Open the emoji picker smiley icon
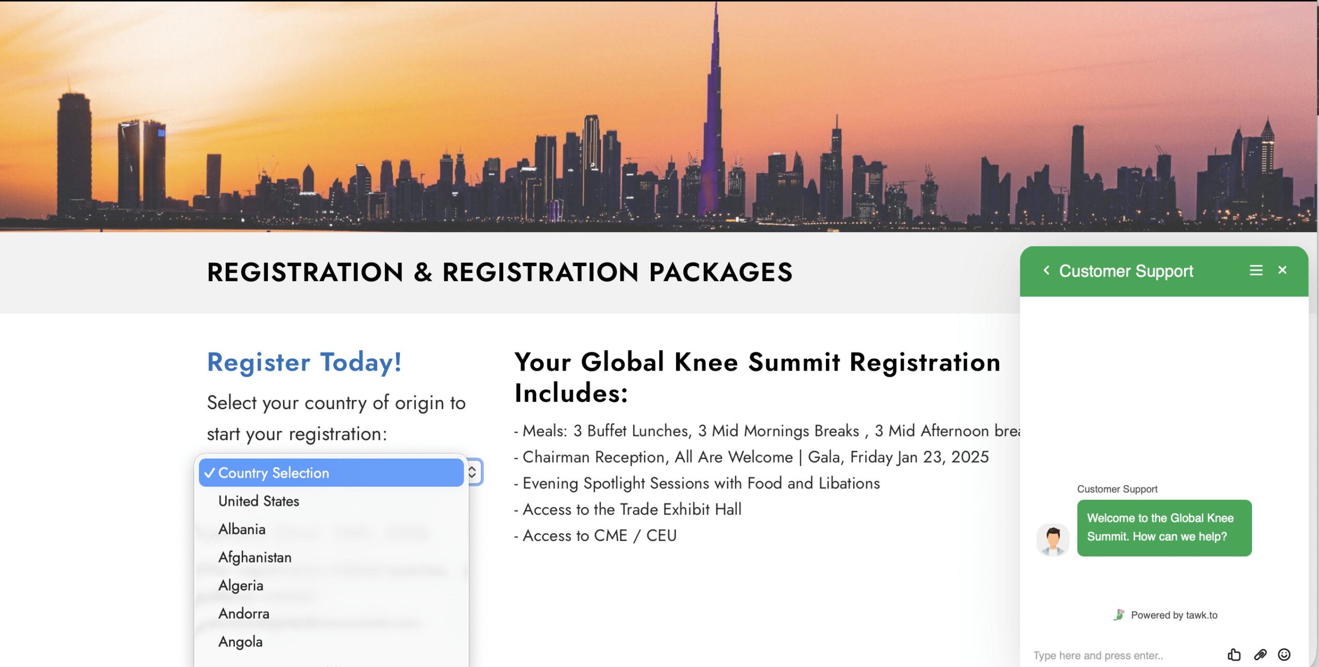Image resolution: width=1319 pixels, height=667 pixels. click(x=1284, y=655)
